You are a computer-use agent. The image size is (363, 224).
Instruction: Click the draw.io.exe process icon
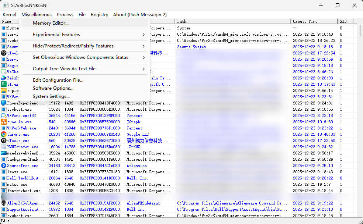(x=4, y=122)
